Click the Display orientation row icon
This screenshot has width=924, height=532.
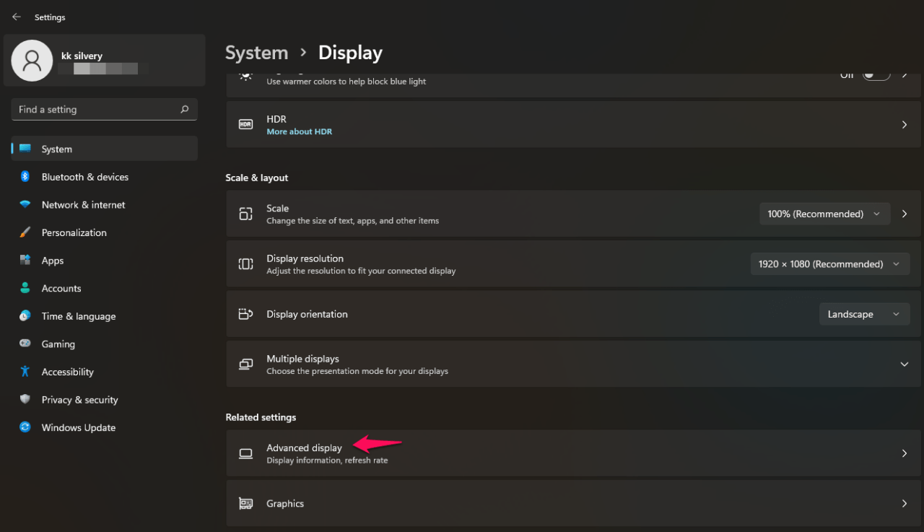pos(245,314)
